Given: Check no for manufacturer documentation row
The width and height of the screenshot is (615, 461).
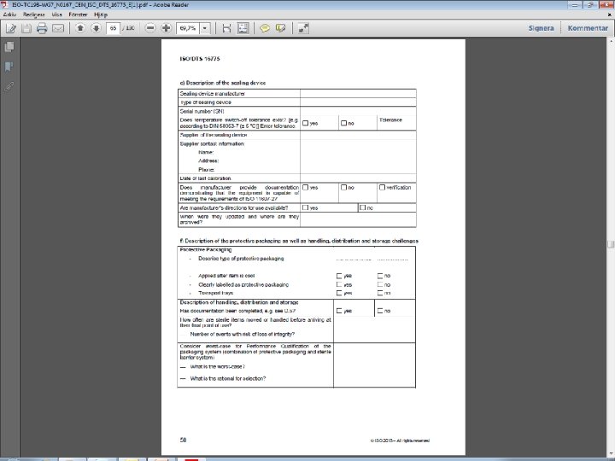Looking at the screenshot, I should coord(343,187).
